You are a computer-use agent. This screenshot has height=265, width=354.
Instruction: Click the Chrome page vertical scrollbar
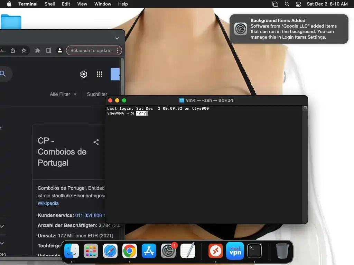coord(122,77)
